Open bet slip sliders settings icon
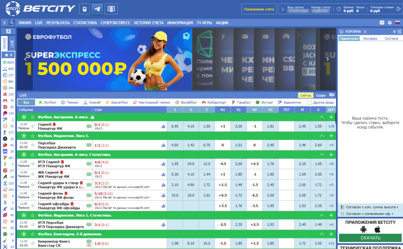Screen dimensions: 403x249 [x=399, y=31]
